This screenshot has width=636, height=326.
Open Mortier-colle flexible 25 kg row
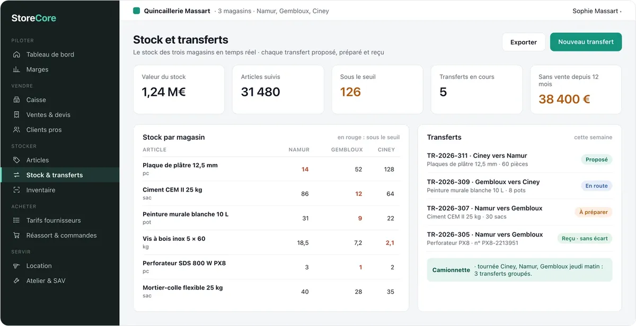click(x=271, y=292)
